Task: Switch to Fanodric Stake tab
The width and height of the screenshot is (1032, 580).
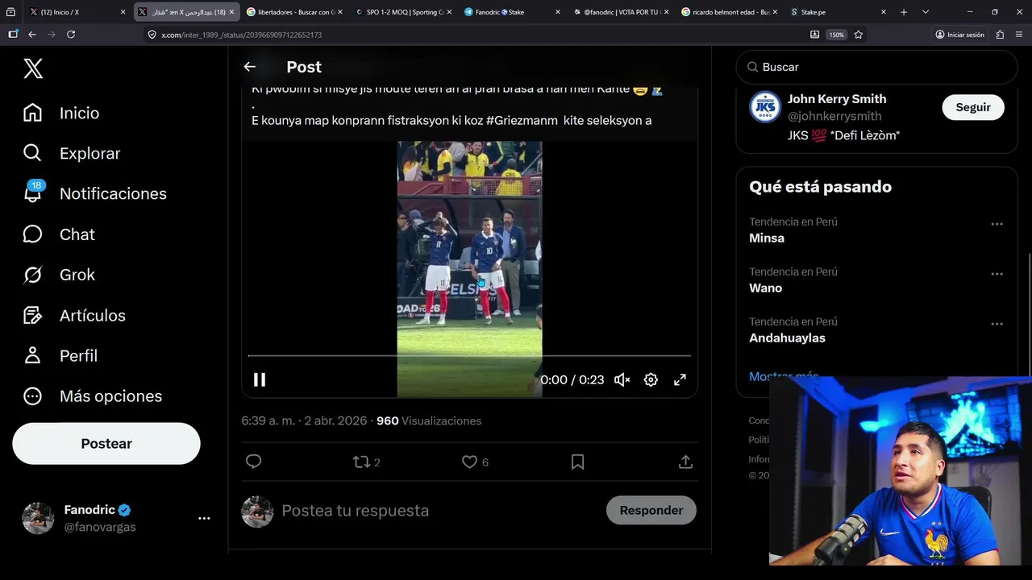Action: (x=512, y=12)
